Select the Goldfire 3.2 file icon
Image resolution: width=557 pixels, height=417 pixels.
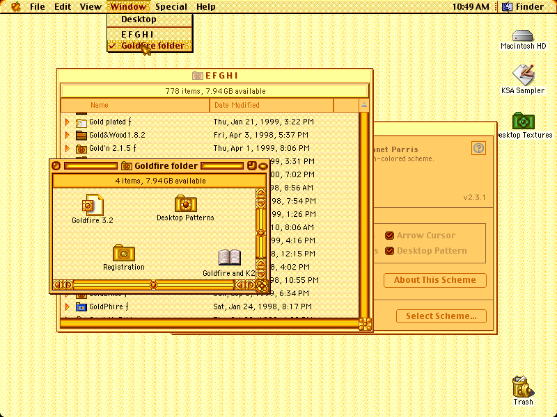[x=93, y=204]
